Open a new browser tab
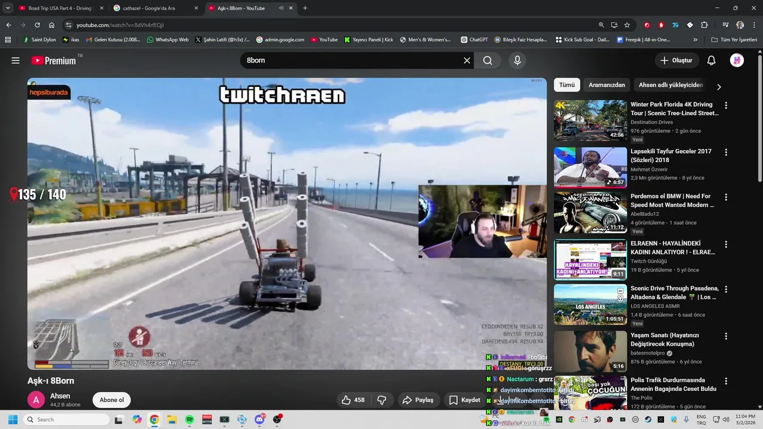Screen dimensions: 763x429 (x=305, y=8)
